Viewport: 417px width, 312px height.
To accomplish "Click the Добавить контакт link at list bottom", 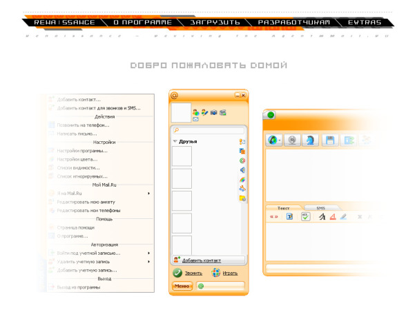I will click(x=202, y=260).
